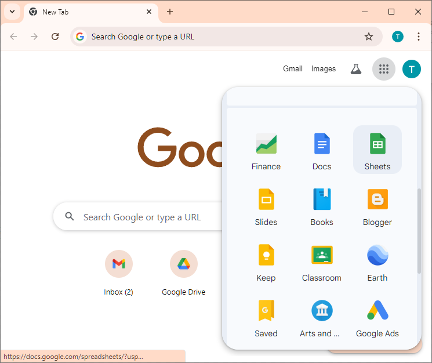The height and width of the screenshot is (363, 432).
Task: Open Chrome three-dot menu
Action: click(x=419, y=37)
